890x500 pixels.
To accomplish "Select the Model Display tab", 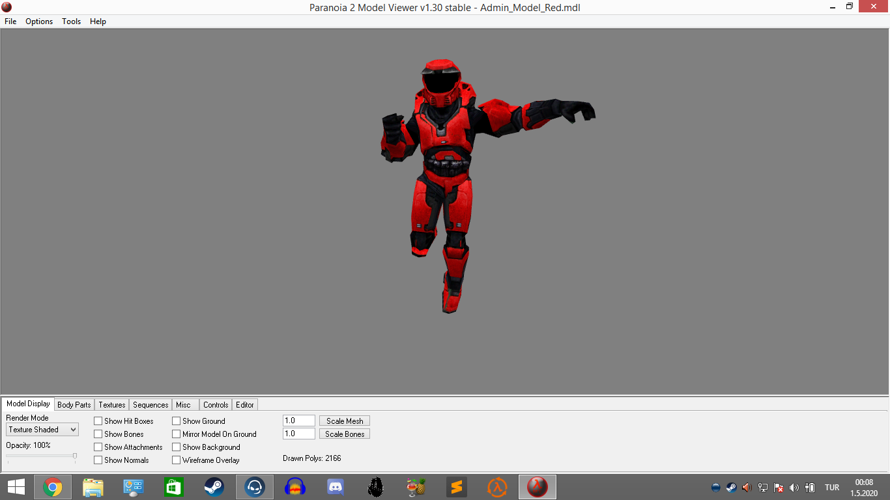I will (28, 404).
